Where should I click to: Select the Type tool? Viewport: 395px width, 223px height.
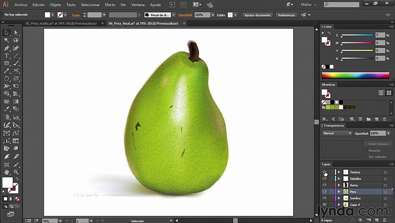pyautogui.click(x=7, y=56)
